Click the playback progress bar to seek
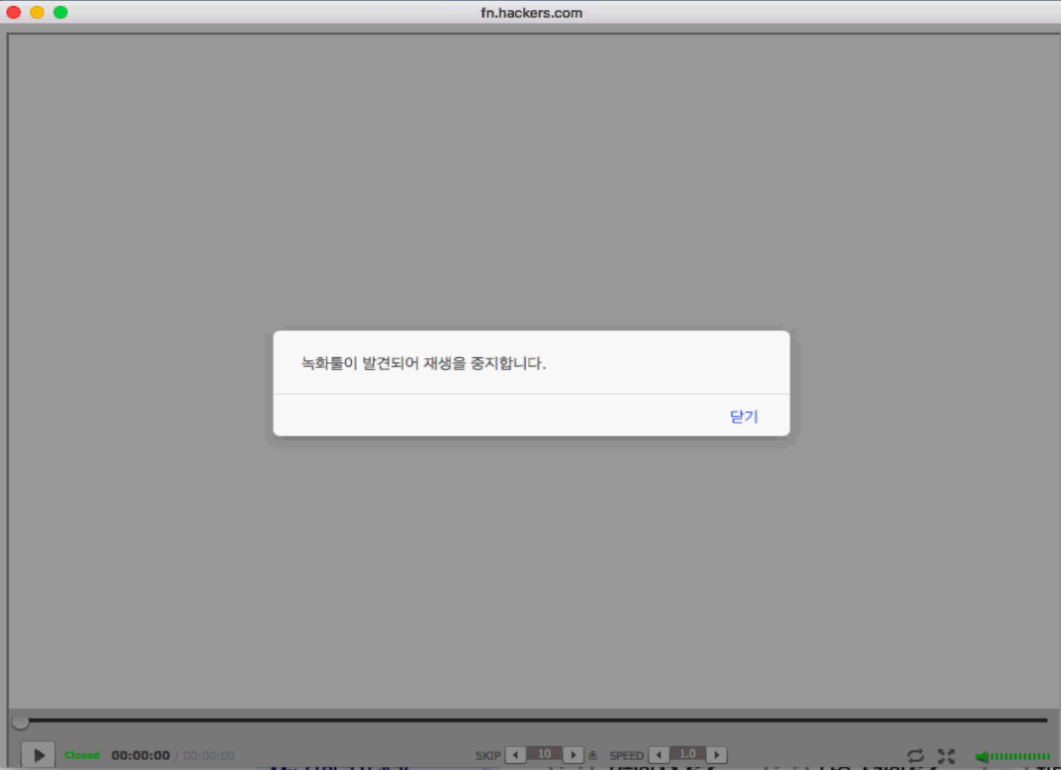 [x=530, y=719]
